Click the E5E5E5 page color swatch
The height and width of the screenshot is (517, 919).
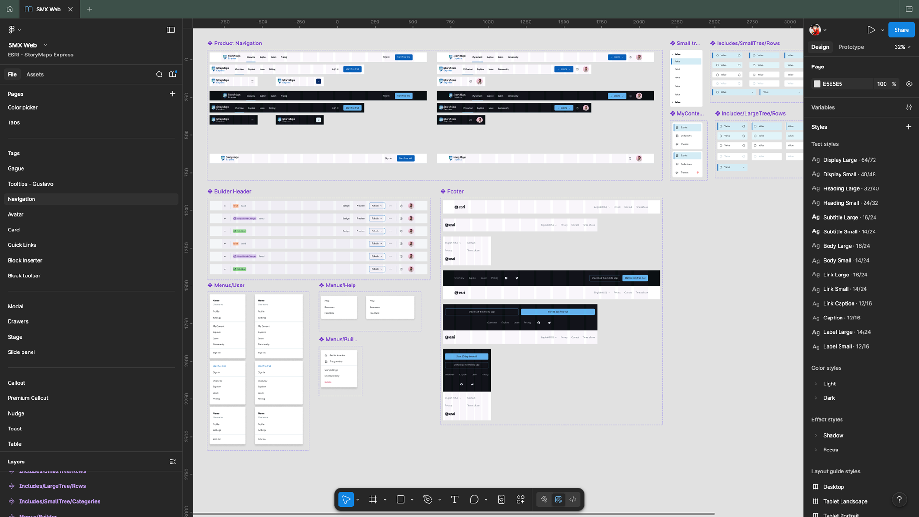click(817, 84)
